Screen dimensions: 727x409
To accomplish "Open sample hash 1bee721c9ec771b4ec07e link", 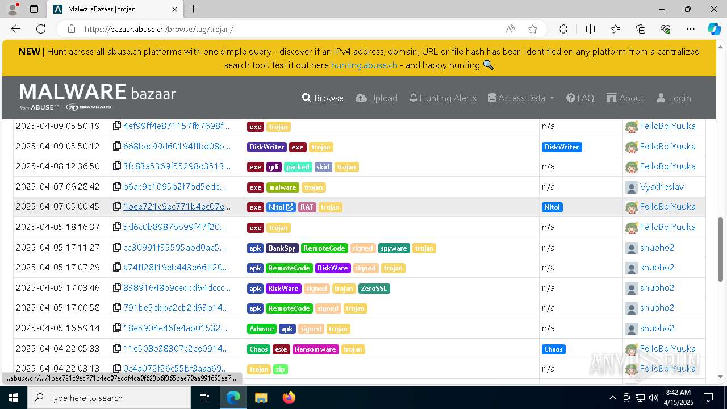I will click(177, 207).
